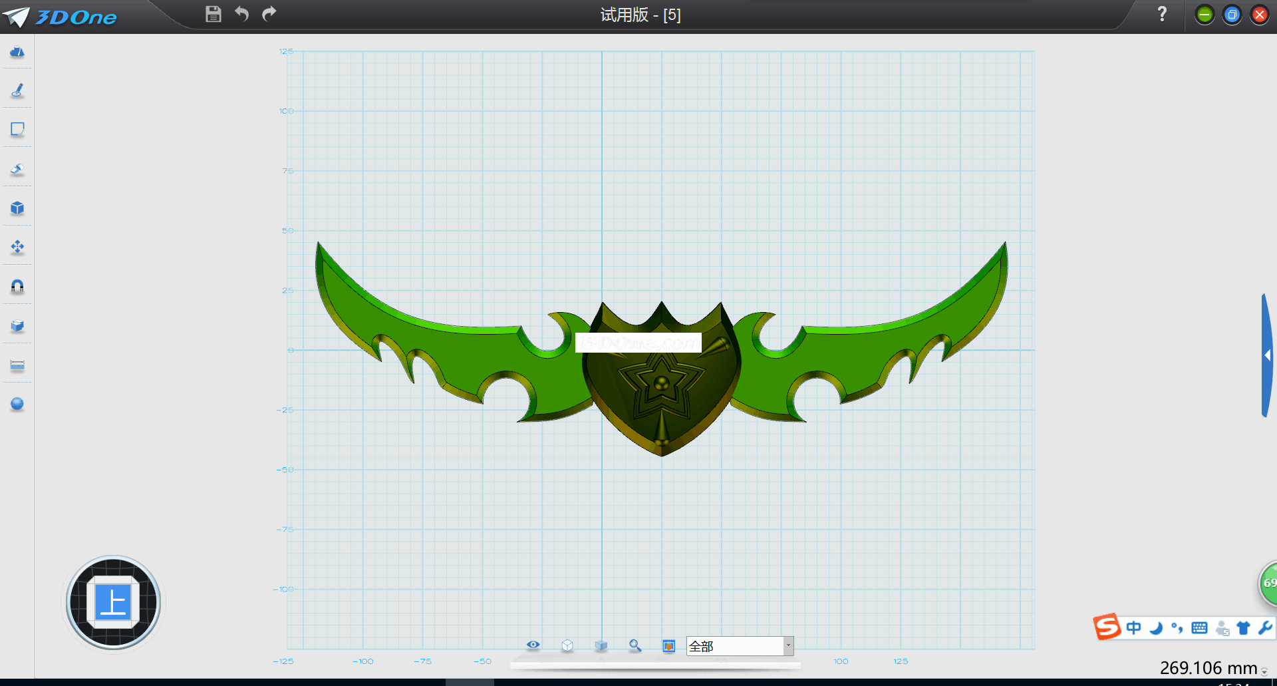The width and height of the screenshot is (1277, 686).
Task: Expand the right side panel arrow
Action: (x=1268, y=355)
